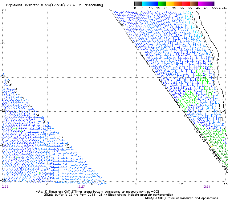Click the '-24' latitude axis label
The height and width of the screenshot is (200, 228).
tap(3, 76)
